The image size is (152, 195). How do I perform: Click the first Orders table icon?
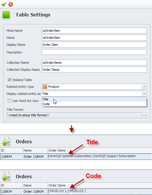click(6, 142)
